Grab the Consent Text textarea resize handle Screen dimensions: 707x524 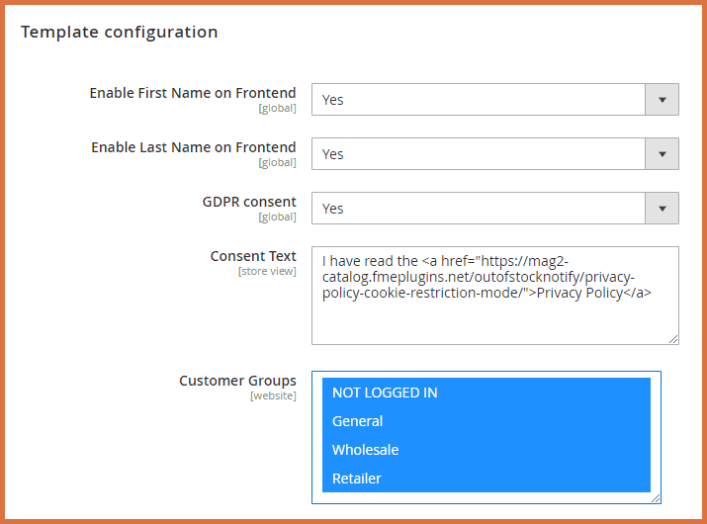[672, 338]
